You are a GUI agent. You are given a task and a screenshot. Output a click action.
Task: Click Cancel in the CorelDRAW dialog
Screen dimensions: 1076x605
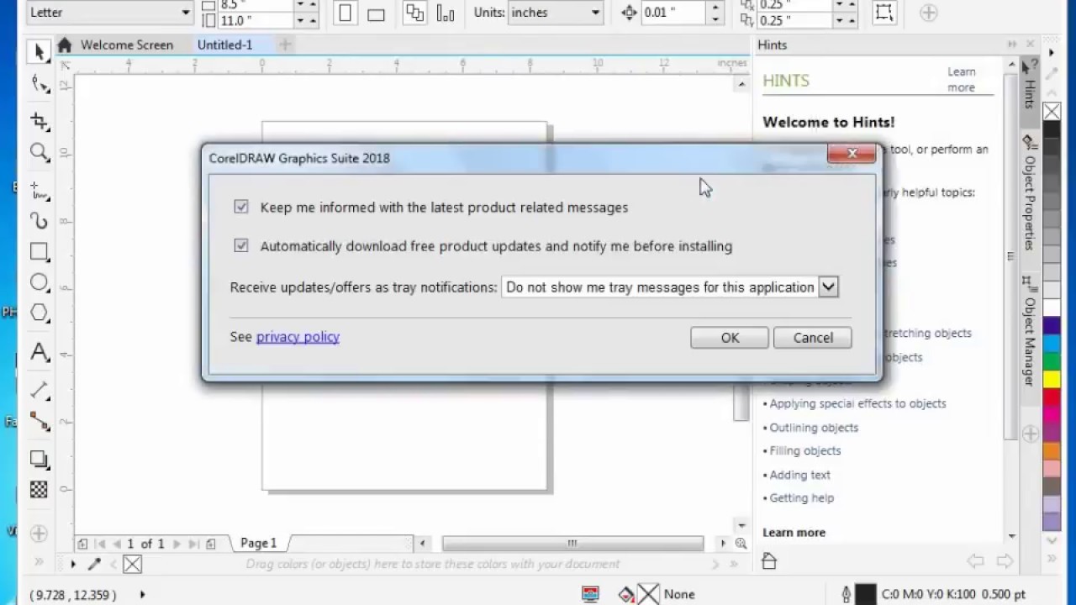click(813, 338)
